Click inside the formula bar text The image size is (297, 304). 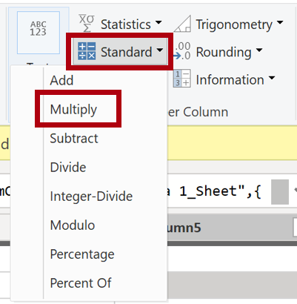click(x=215, y=191)
